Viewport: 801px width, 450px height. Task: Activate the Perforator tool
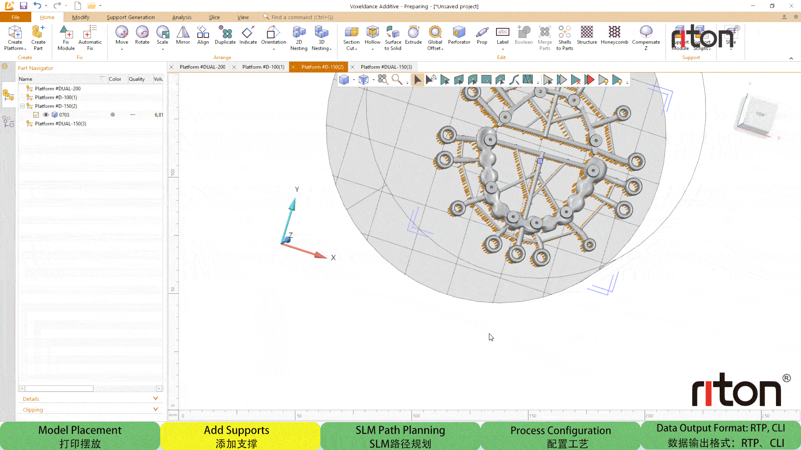[459, 37]
